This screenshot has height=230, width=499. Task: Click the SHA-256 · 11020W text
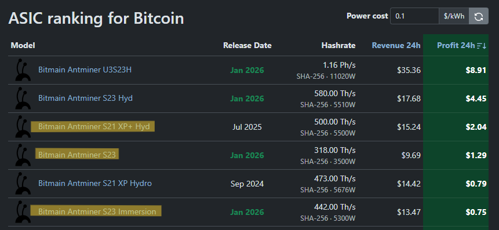click(x=326, y=76)
